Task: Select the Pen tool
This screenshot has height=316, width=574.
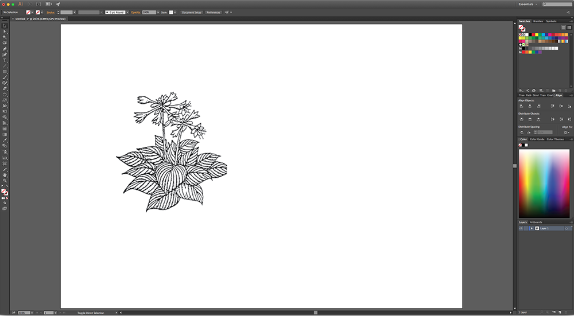Action: point(5,49)
